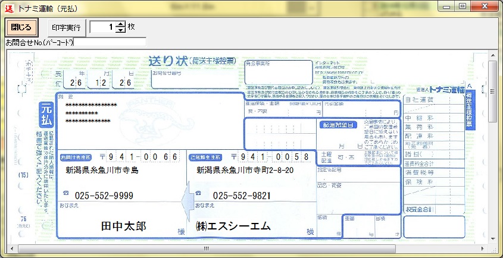Click the horizontal scrollbar thumb
Image resolution: width=503 pixels, height=258 pixels.
coord(207,248)
